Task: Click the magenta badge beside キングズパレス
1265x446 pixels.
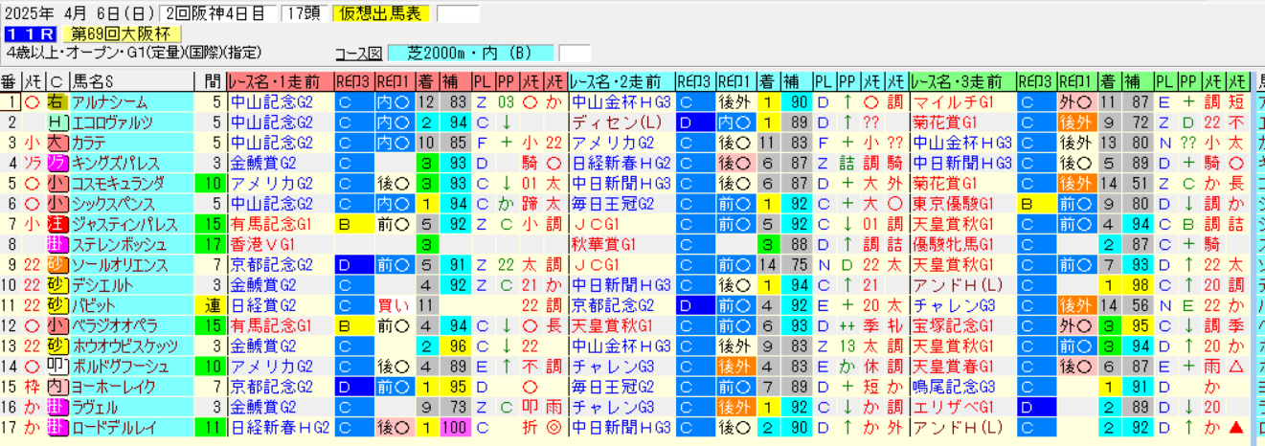Action: click(x=56, y=163)
